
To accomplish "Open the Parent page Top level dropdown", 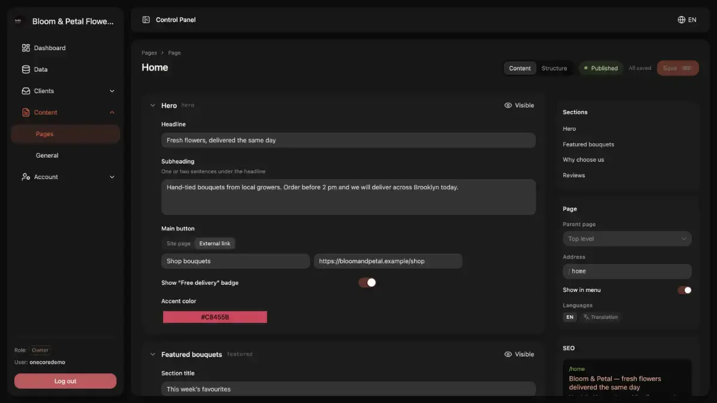I will pyautogui.click(x=627, y=239).
